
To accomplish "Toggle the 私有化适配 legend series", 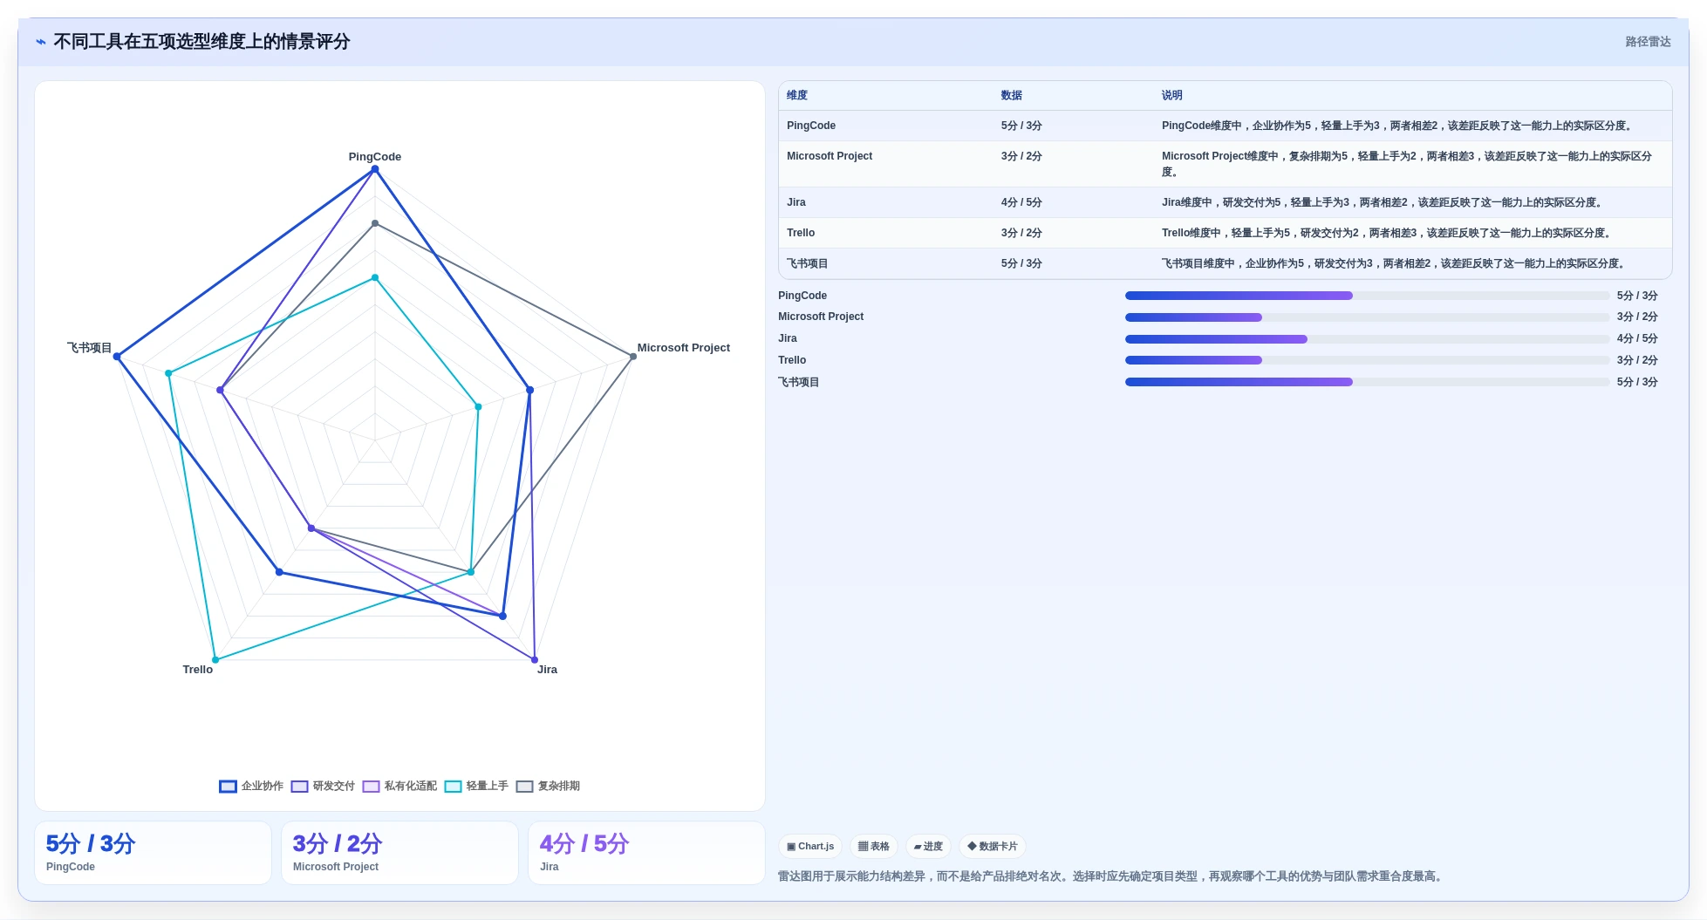I will tap(399, 786).
